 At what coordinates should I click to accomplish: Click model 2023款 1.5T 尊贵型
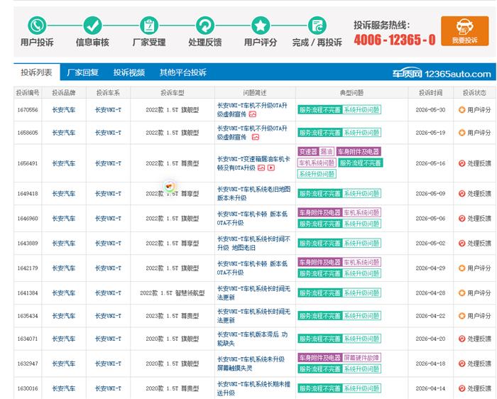[172, 316]
